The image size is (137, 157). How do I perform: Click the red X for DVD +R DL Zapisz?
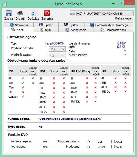pyautogui.click(x=64, y=112)
